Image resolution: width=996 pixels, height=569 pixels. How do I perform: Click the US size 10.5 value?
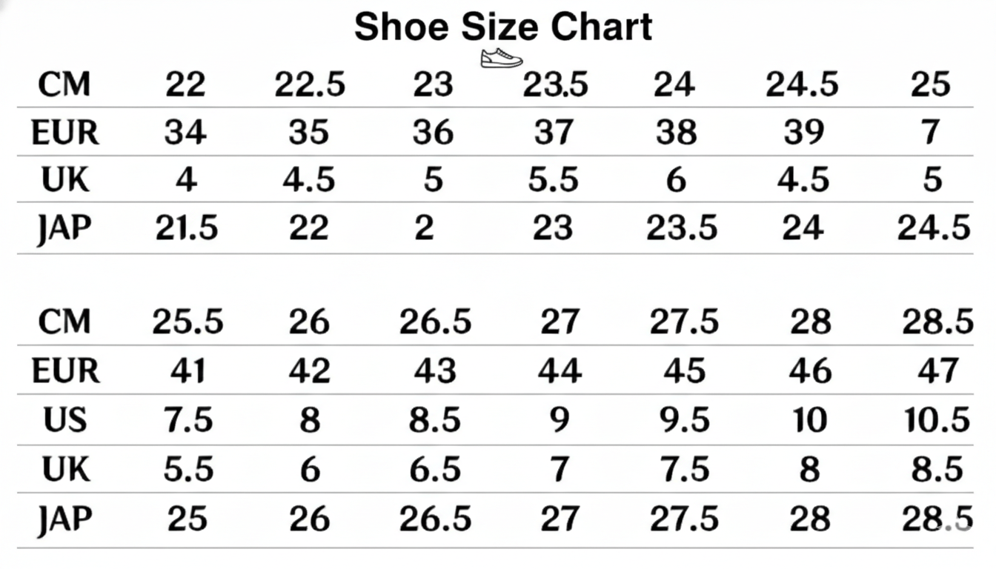pyautogui.click(x=937, y=420)
